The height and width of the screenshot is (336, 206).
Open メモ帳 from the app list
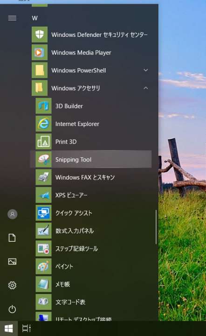pos(62,284)
